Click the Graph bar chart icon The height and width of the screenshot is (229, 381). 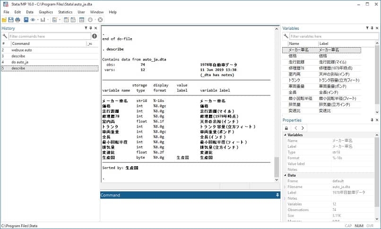click(43, 20)
